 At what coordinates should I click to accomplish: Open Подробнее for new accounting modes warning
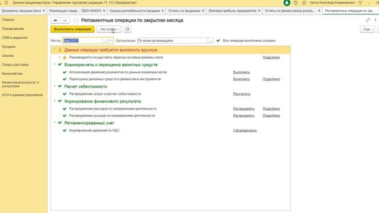pos(271,57)
